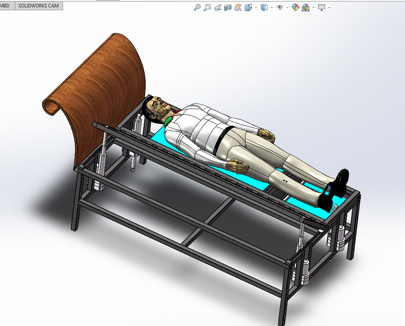Click the View Settings monitor icon
The image size is (405, 326).
coord(322,7)
